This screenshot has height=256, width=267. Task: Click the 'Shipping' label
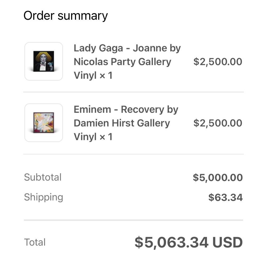tap(44, 197)
